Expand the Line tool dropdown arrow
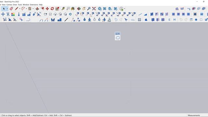Image resolution: width=208 pixels, height=117 pixels. tap(19, 9)
